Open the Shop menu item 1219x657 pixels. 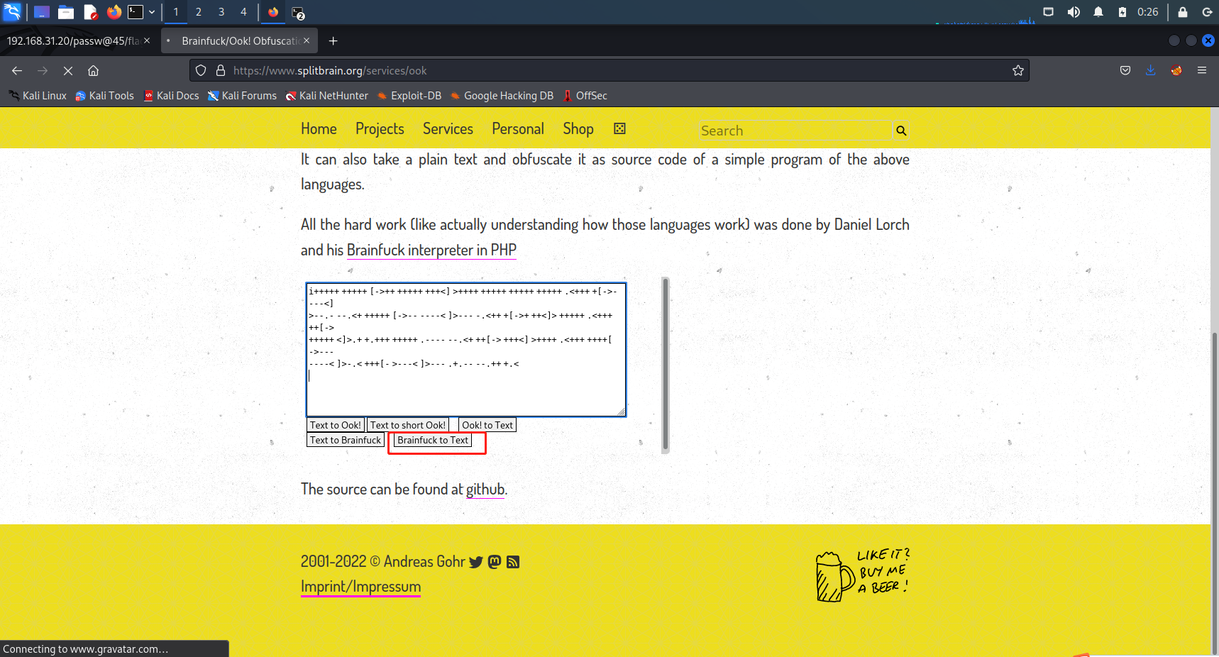[578, 128]
